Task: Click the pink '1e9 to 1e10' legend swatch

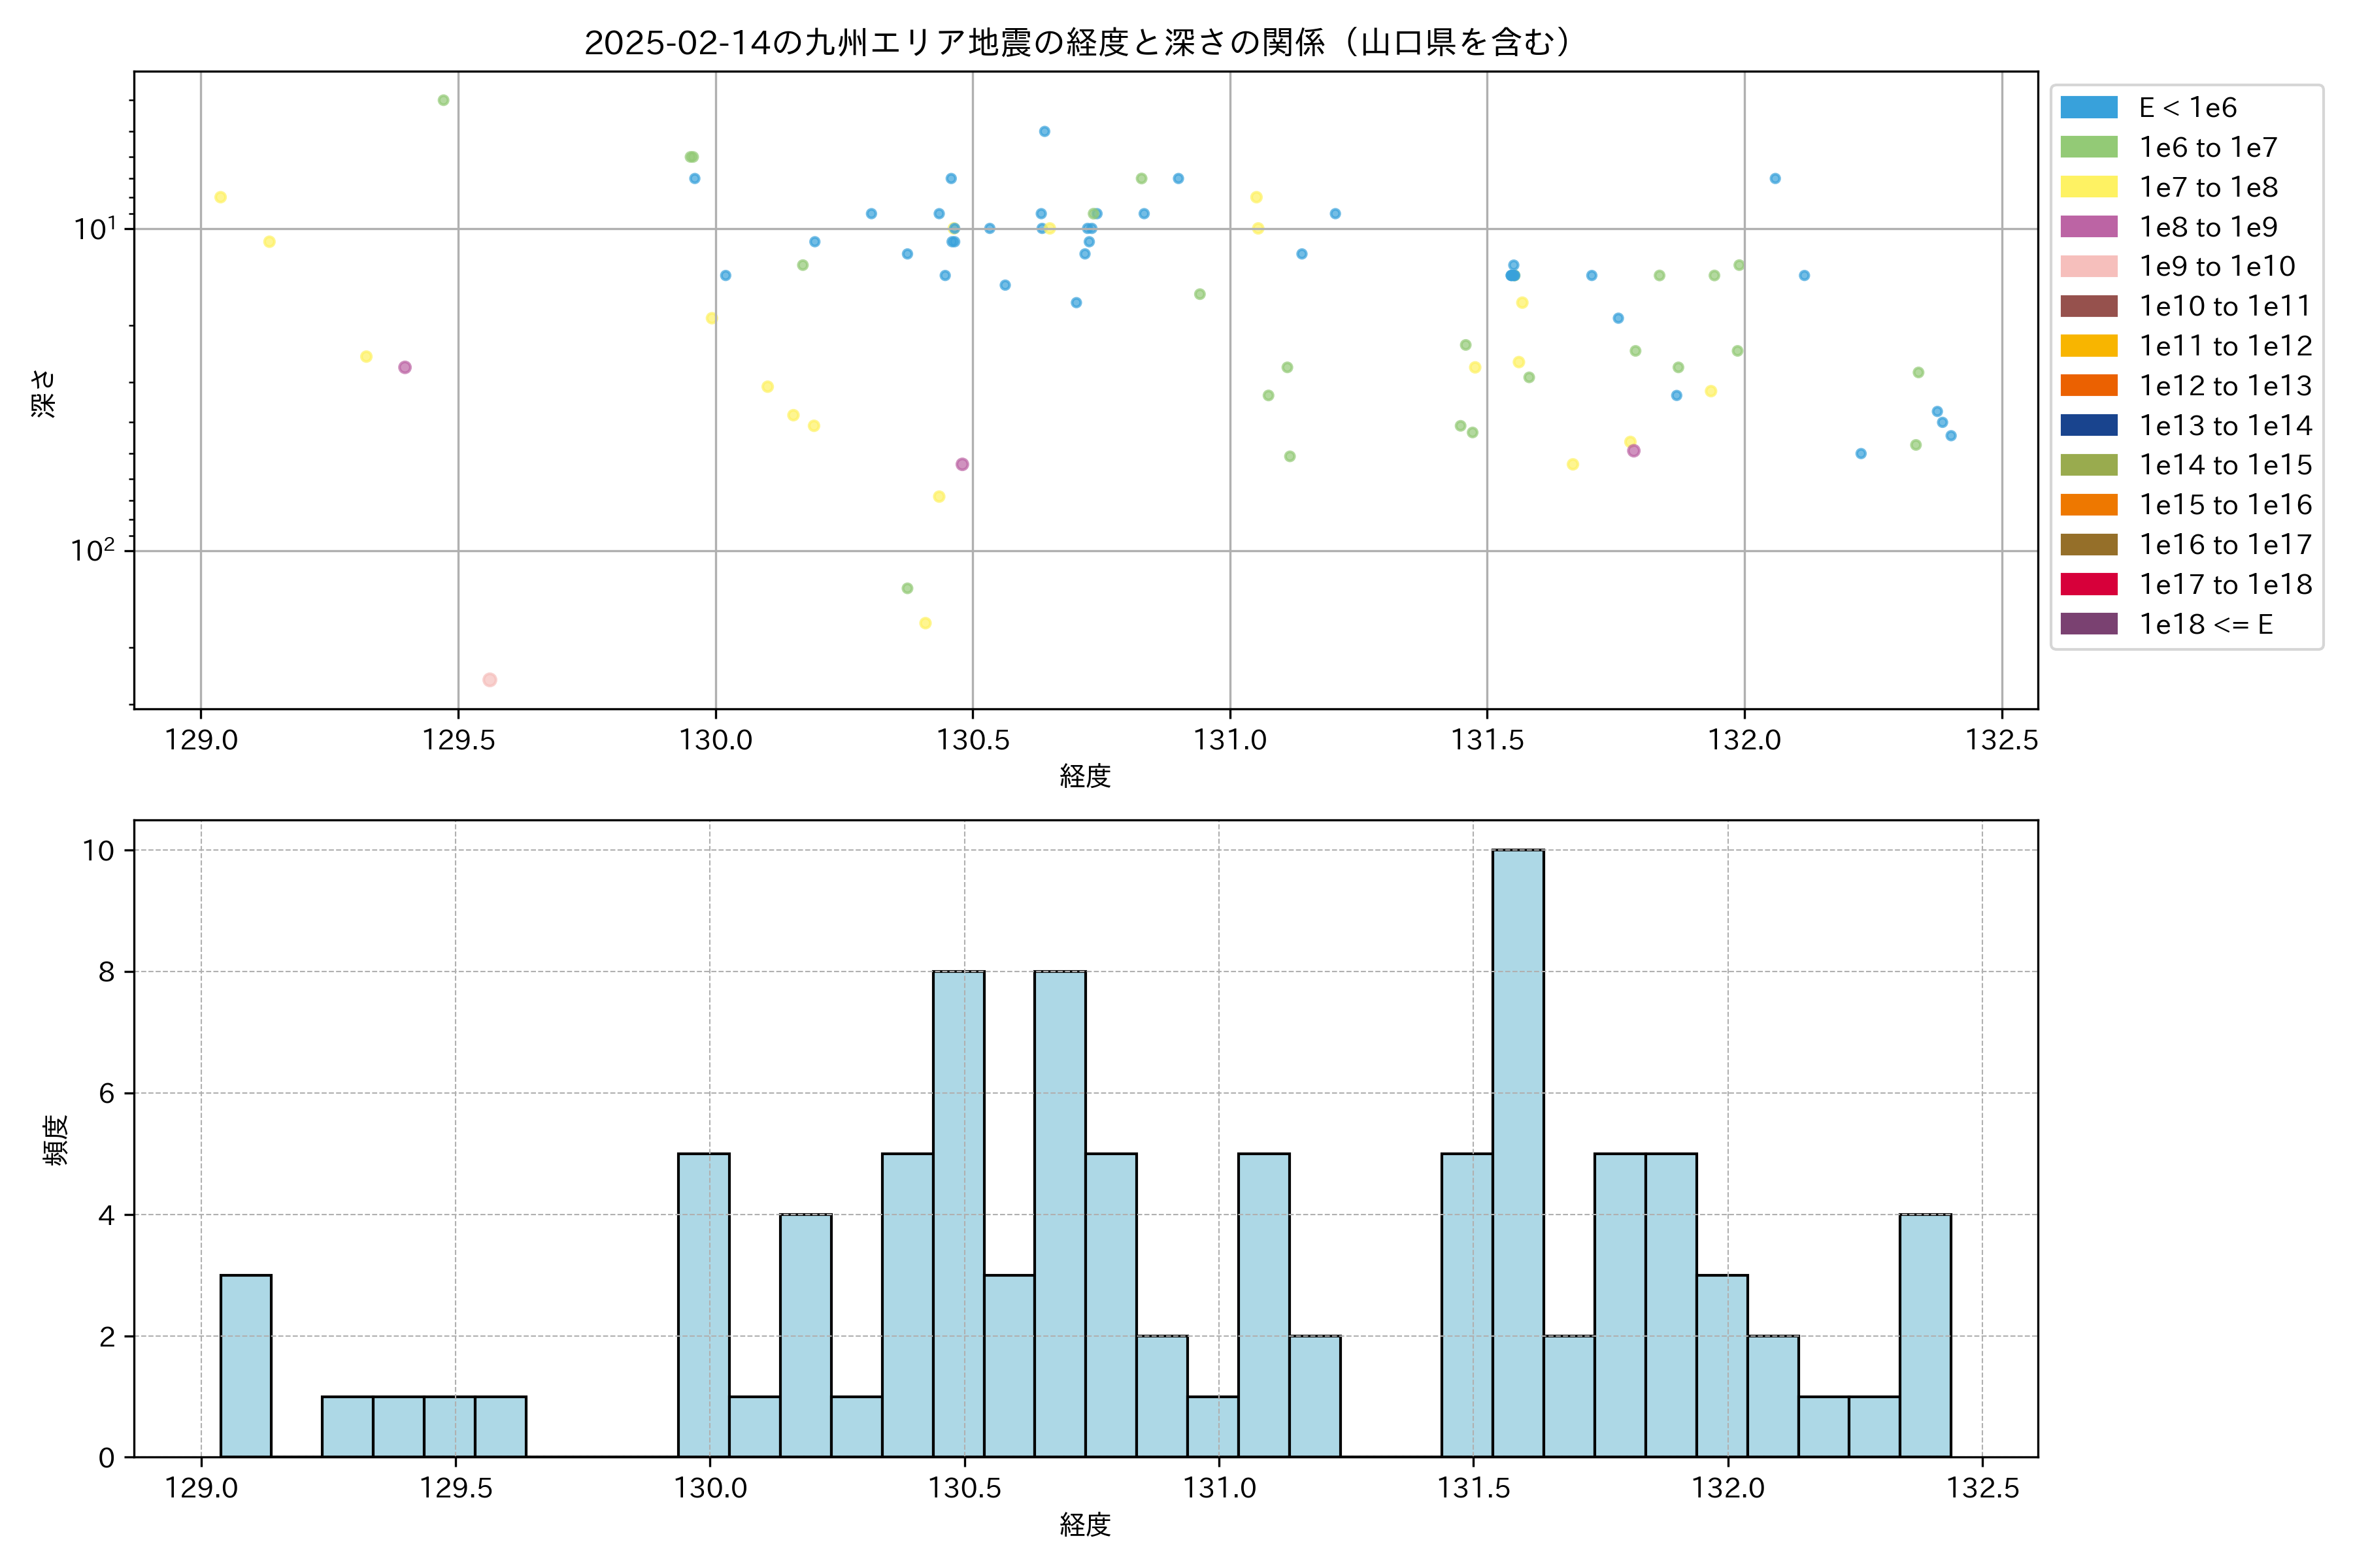Action: coord(2089,266)
